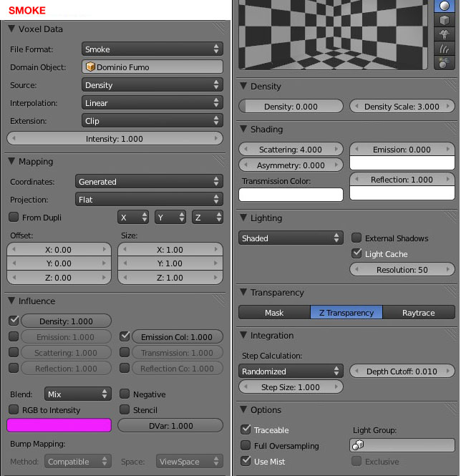Click the Intensity 1.000 slider
461x476 pixels.
[115, 139]
